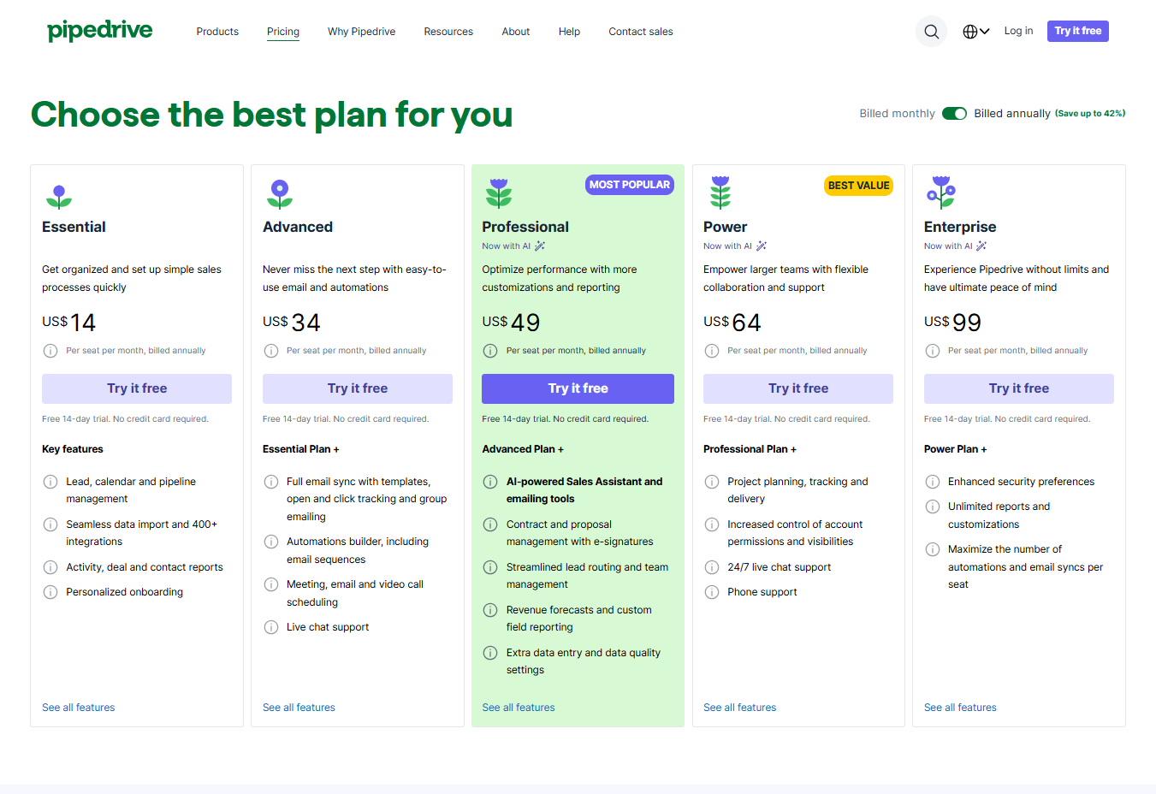Click info icon for Personalized onboarding
Screen dimensions: 1156x794
click(50, 592)
